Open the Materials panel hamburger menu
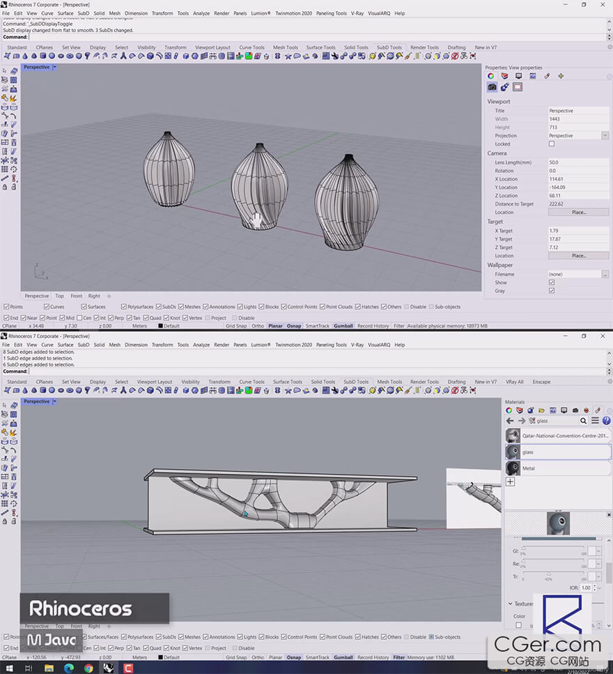The width and height of the screenshot is (613, 674). [595, 421]
